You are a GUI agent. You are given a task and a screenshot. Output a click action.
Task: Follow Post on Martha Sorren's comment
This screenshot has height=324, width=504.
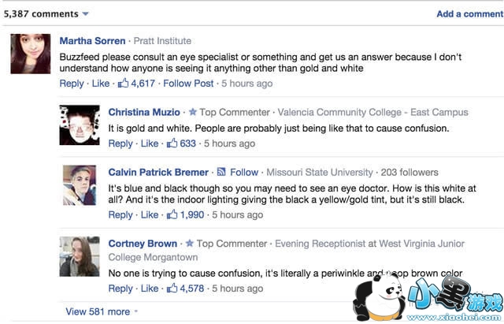pyautogui.click(x=188, y=84)
